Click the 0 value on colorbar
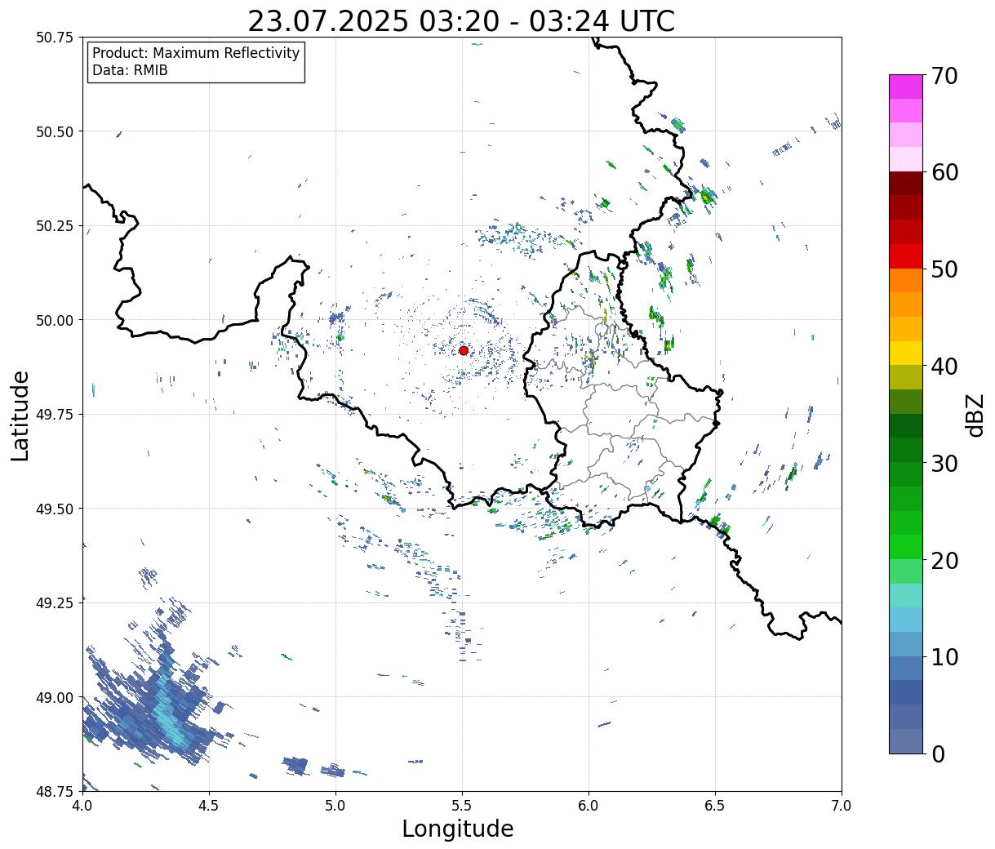Screen dimensions: 995x849 [x=938, y=754]
